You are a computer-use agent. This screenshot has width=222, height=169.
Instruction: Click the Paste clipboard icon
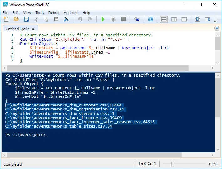tap(56, 20)
